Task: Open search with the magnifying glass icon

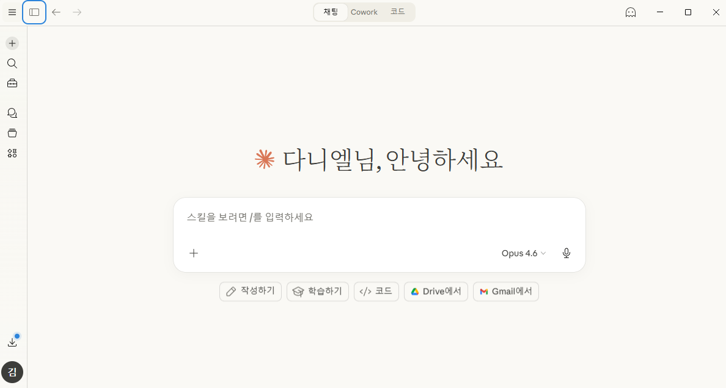Action: 12,63
